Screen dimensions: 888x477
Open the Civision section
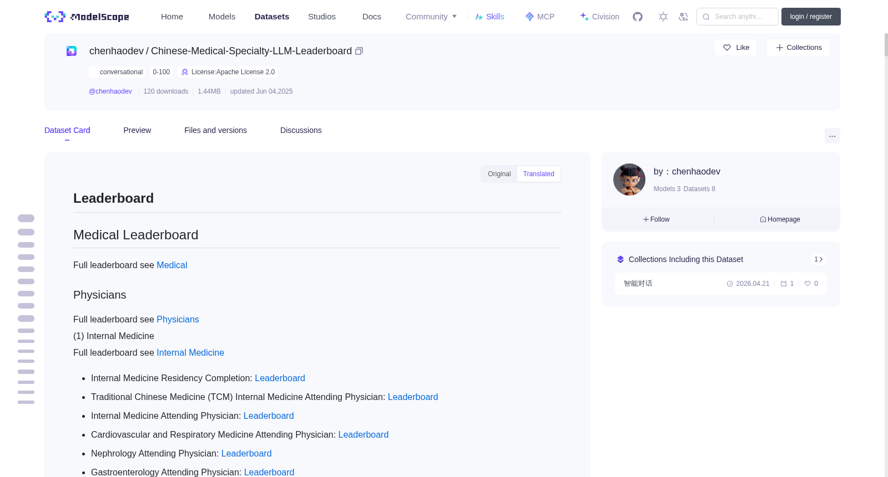599,17
